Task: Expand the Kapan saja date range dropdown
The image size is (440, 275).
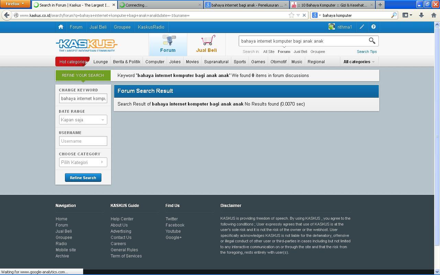Action: click(83, 120)
